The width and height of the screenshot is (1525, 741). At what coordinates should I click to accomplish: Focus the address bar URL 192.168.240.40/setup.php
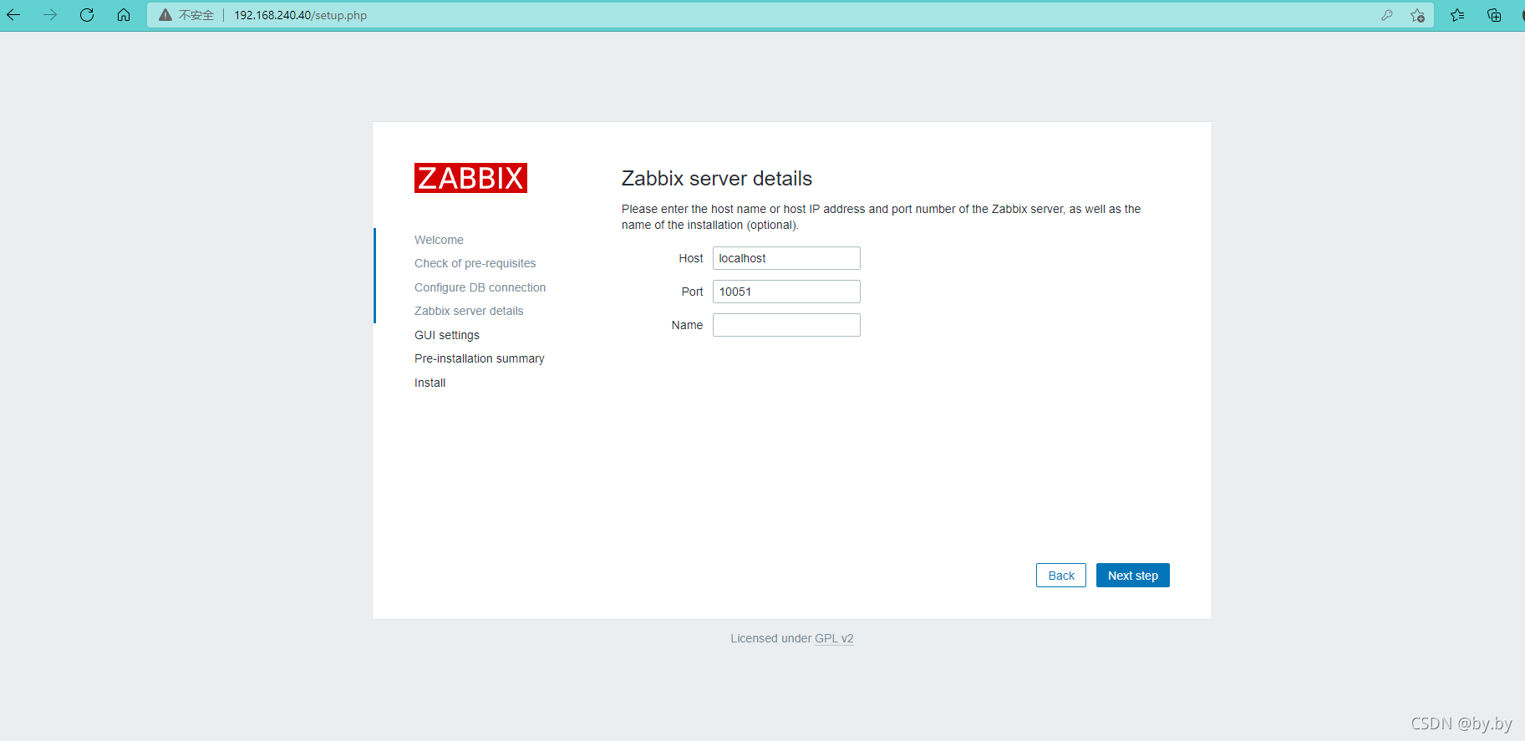point(301,15)
